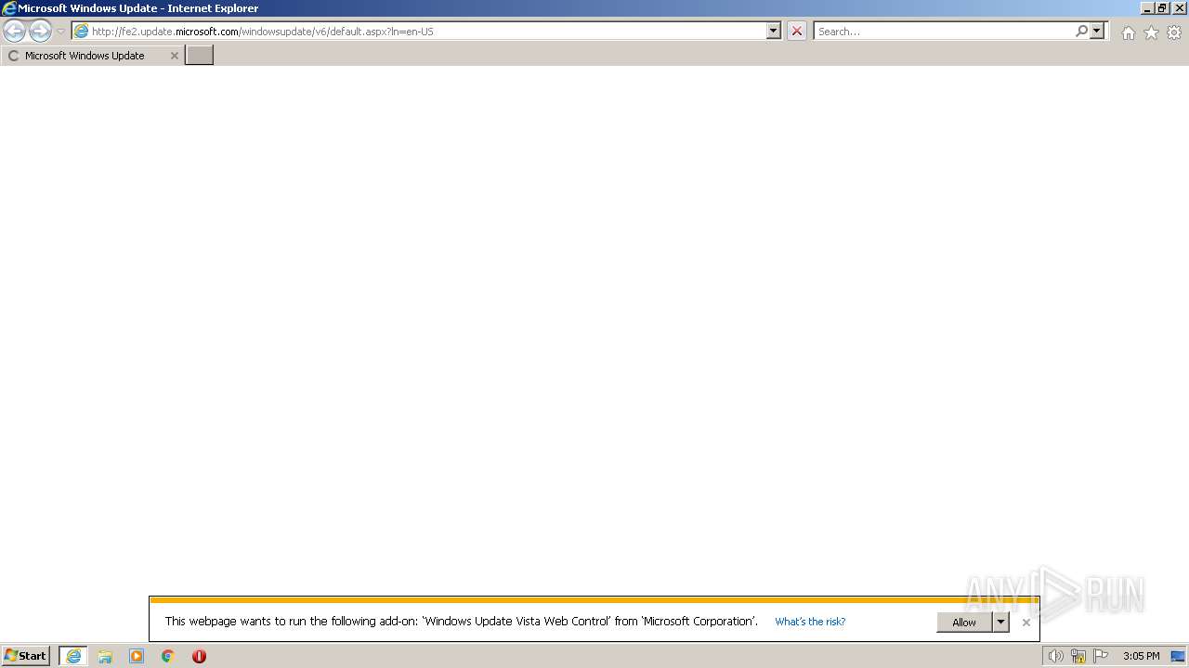The image size is (1189, 668).
Task: Open a new tab button
Action: [200, 56]
